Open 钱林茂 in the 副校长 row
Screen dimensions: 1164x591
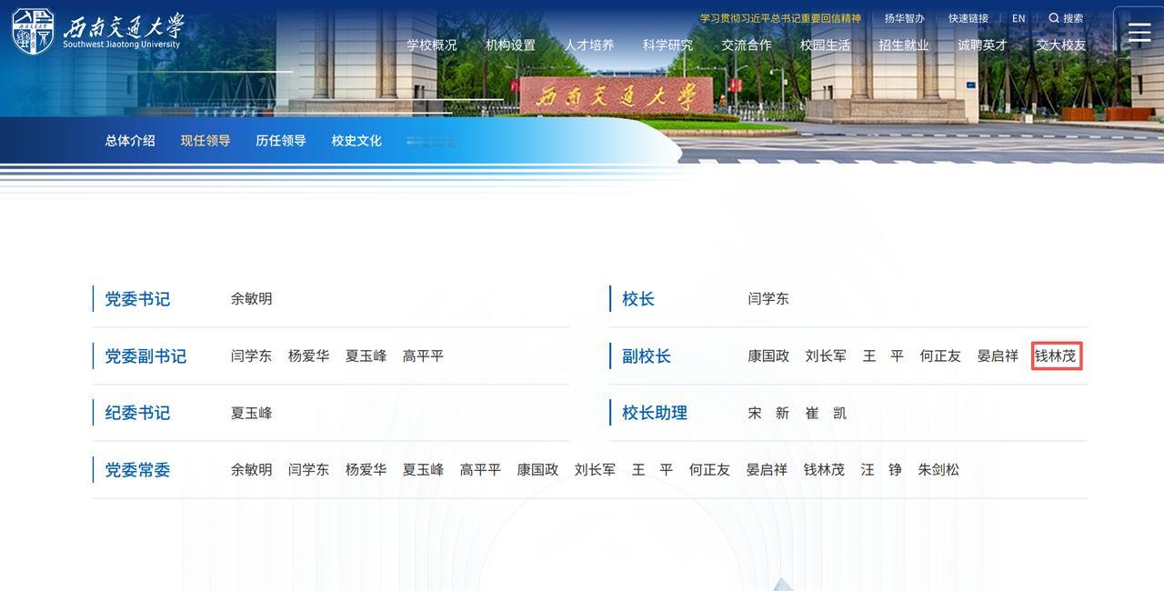[x=1056, y=356]
